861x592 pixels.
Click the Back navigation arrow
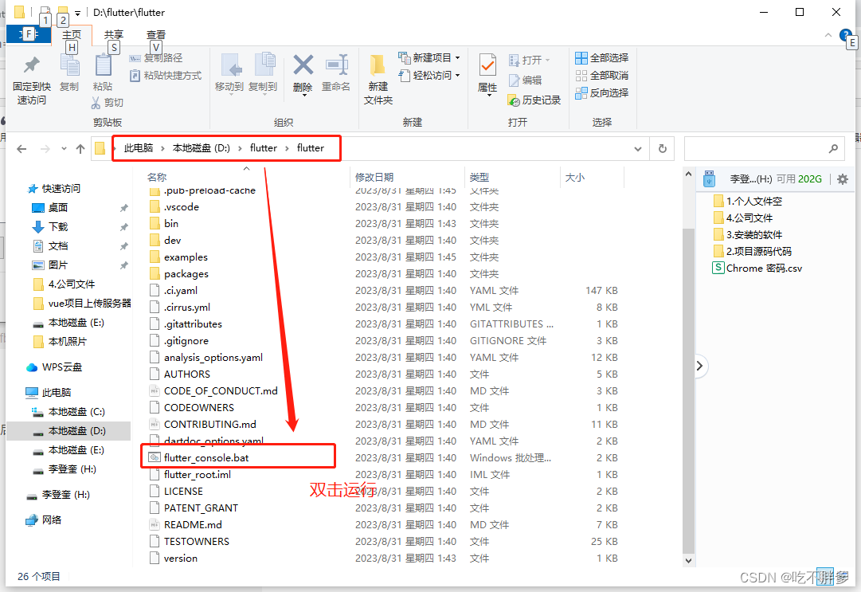coord(22,149)
